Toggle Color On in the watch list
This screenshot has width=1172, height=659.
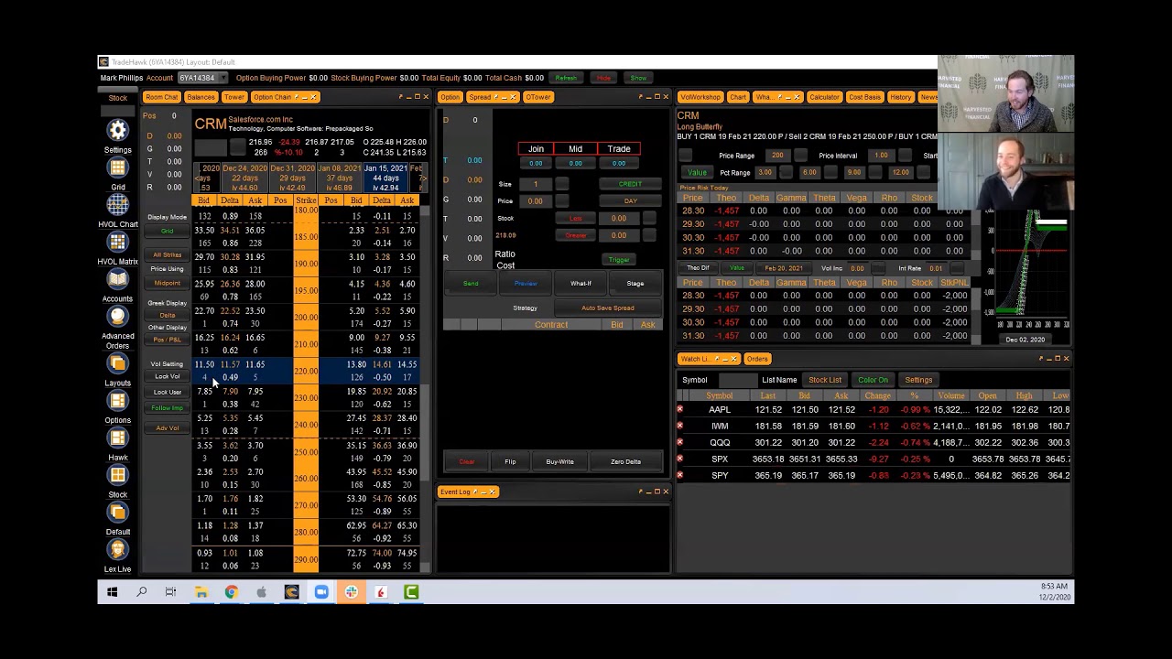[873, 380]
